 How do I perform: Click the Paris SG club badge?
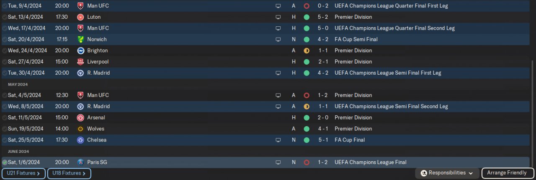pos(80,162)
